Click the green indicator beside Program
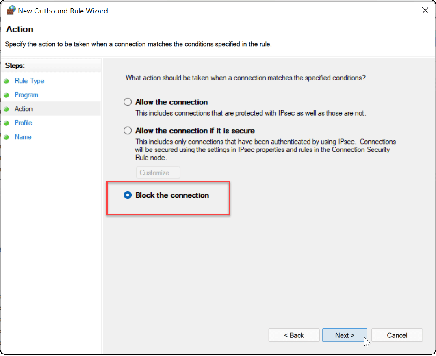Viewport: 436px width, 356px height. (x=7, y=95)
